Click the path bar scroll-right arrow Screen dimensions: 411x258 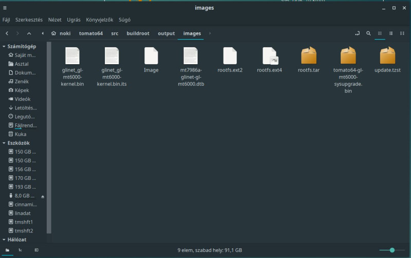[210, 33]
